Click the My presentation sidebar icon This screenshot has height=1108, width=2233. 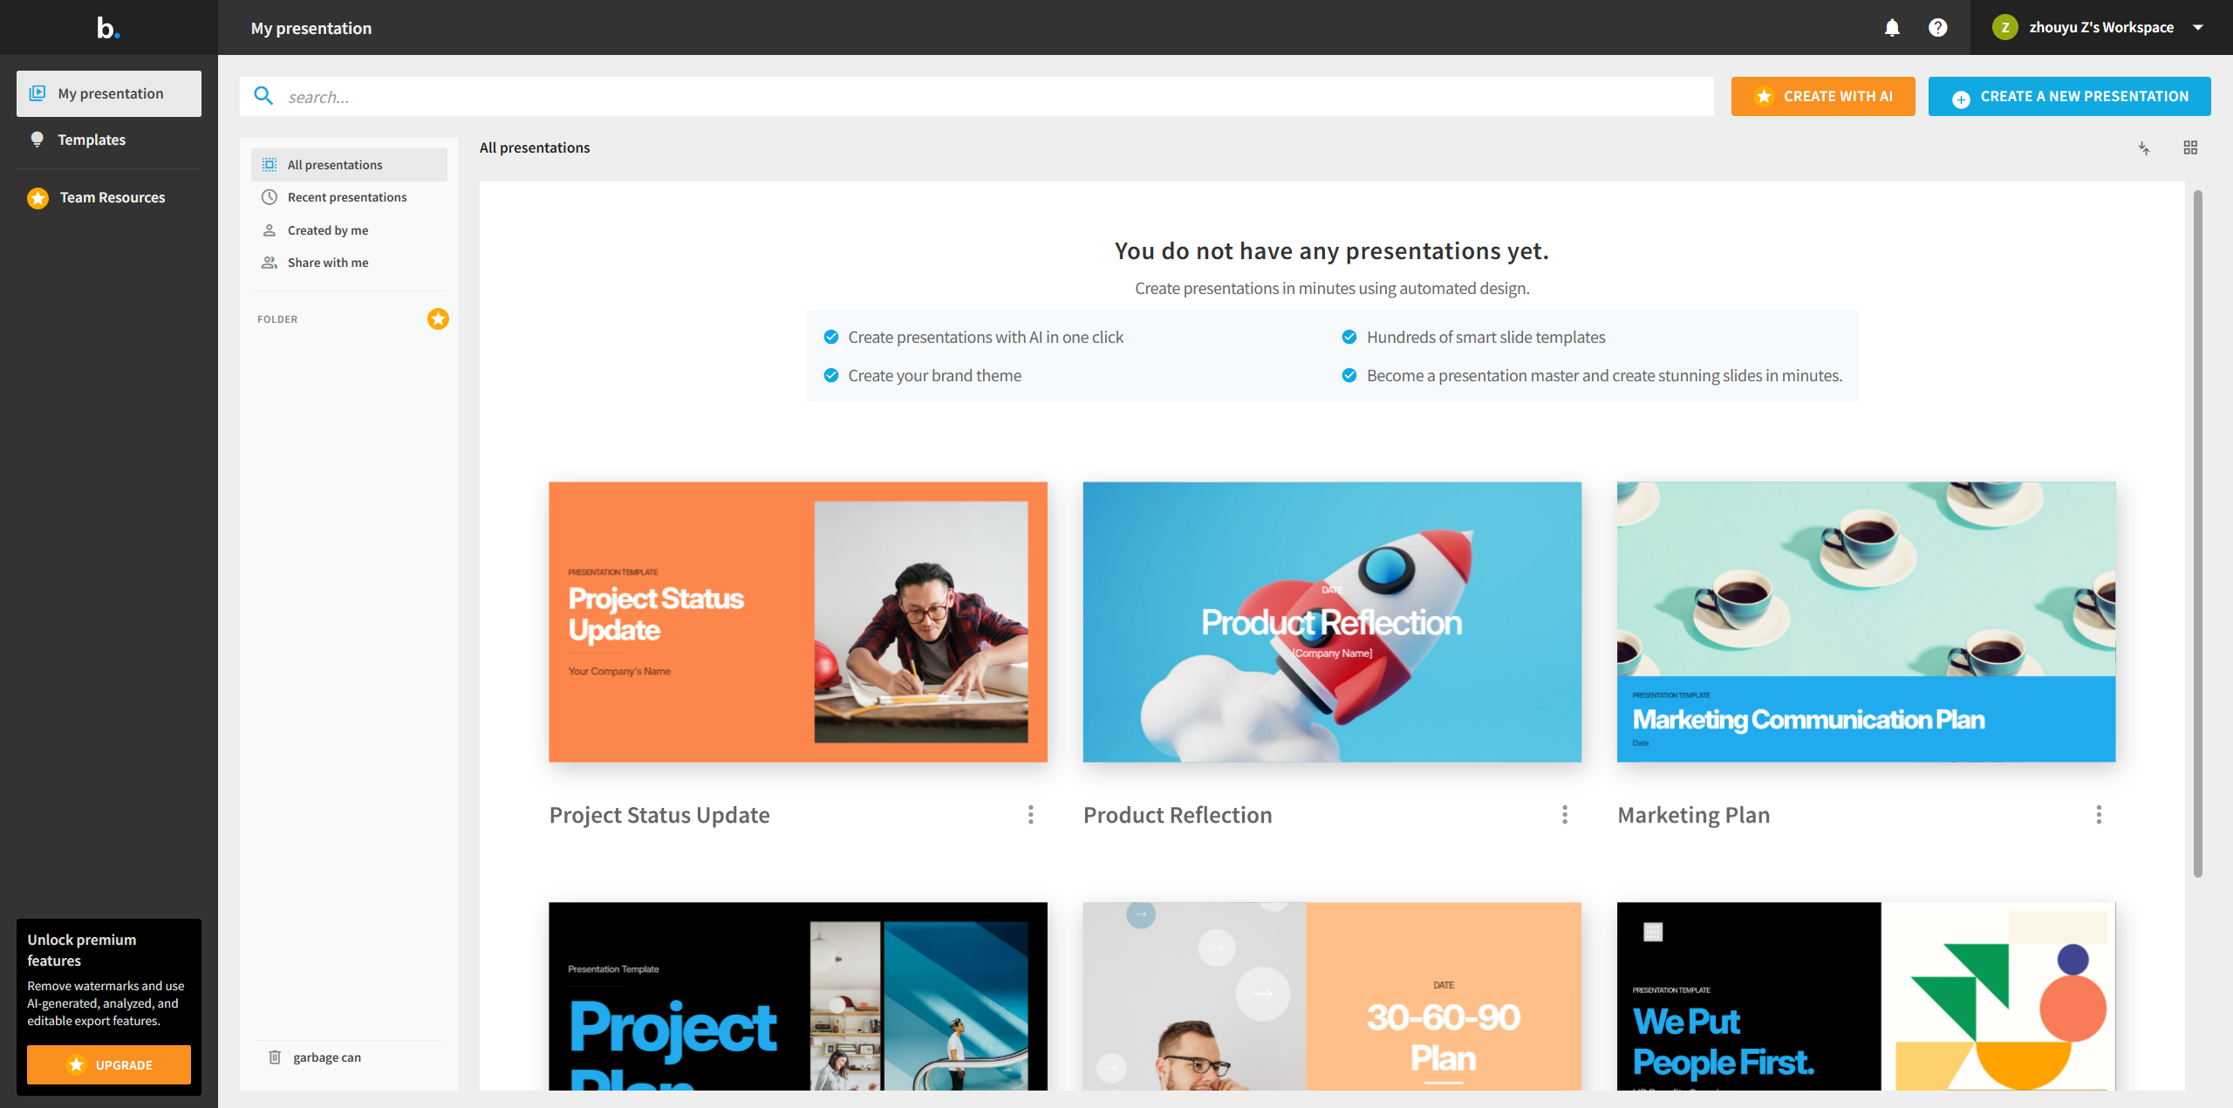click(37, 93)
